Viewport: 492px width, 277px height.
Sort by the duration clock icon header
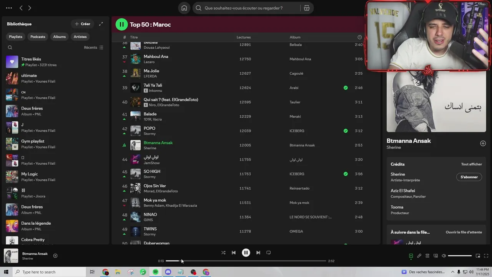point(360,37)
